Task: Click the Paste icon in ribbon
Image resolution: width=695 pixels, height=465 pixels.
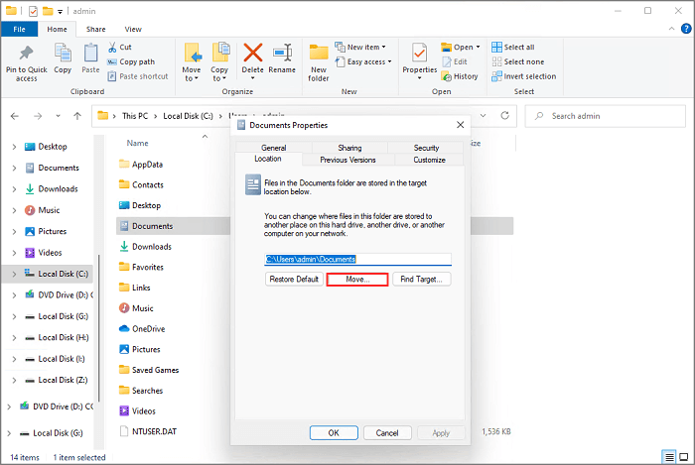Action: [x=90, y=56]
